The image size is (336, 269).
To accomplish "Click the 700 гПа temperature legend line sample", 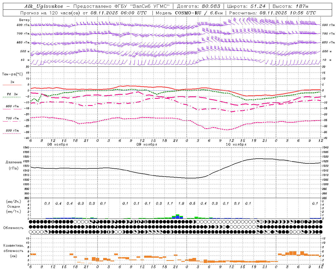I will 12,121.
